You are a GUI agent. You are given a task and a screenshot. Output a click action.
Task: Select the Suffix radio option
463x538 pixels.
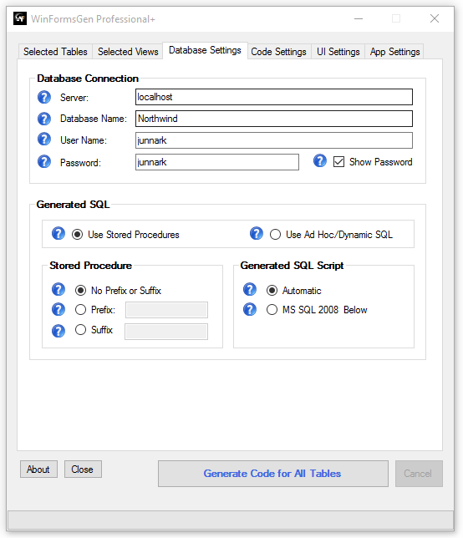pyautogui.click(x=81, y=330)
